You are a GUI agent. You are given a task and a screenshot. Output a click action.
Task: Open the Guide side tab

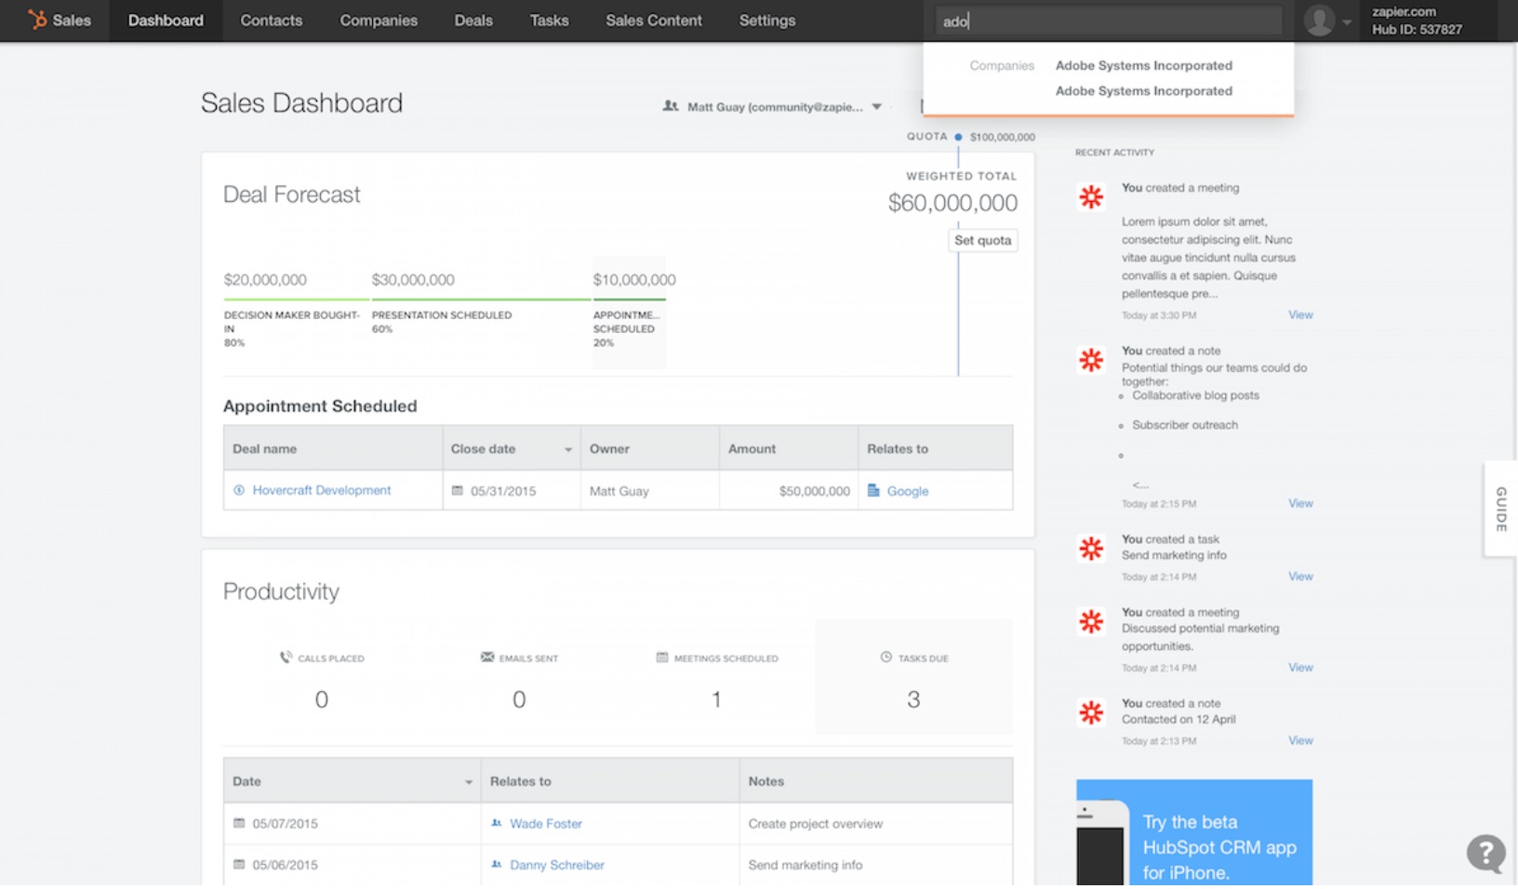pos(1500,509)
